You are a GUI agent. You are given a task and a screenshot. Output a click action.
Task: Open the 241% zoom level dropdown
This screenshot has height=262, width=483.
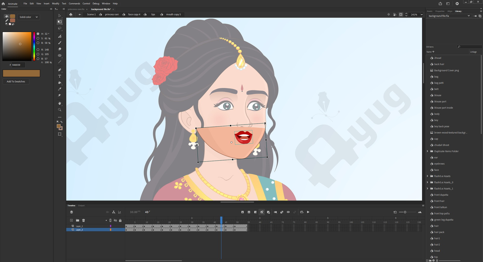click(x=422, y=14)
